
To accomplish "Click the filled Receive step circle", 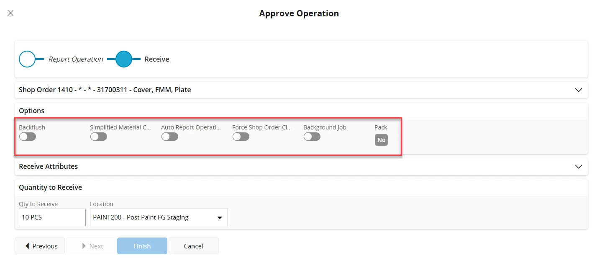I will pyautogui.click(x=123, y=59).
